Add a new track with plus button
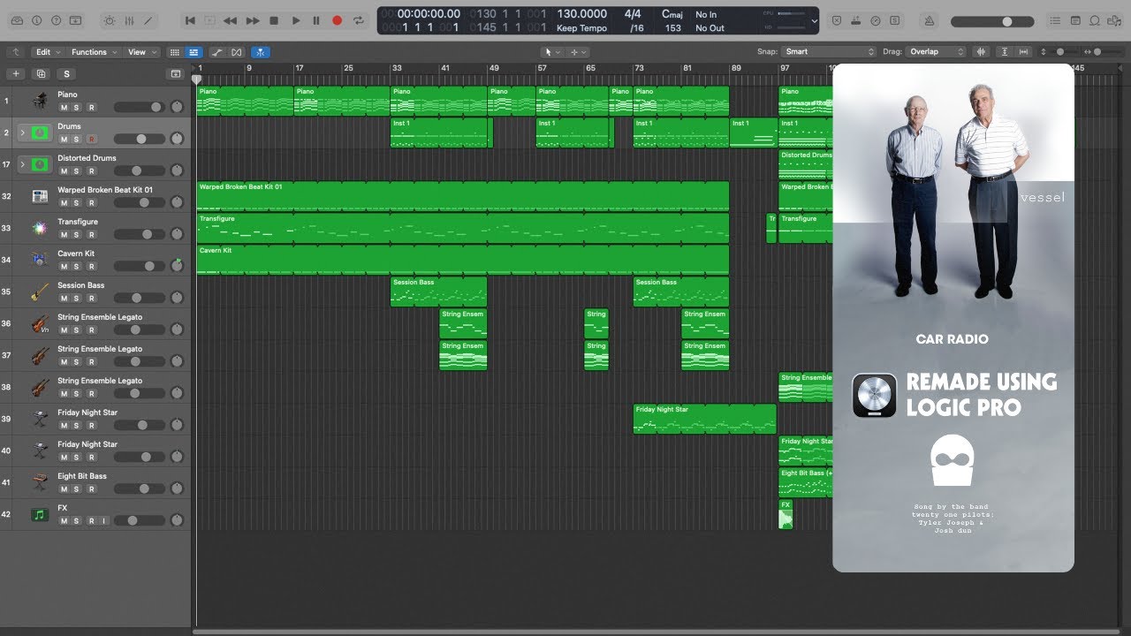 tap(16, 74)
